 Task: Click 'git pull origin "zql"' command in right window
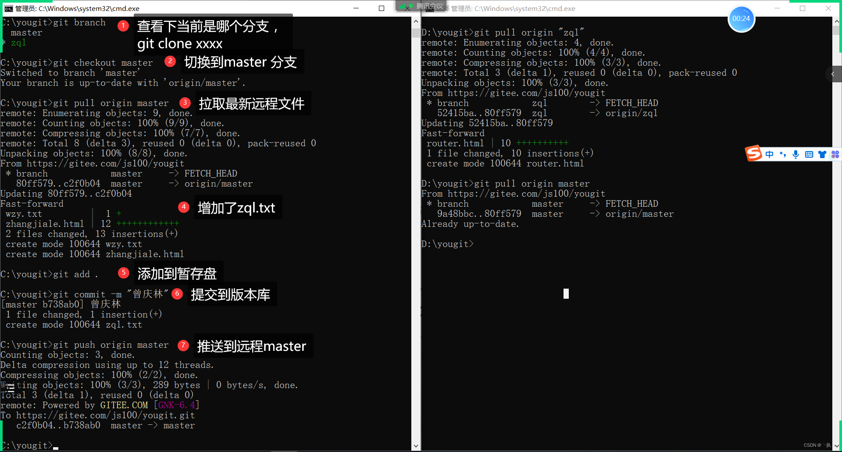529,32
